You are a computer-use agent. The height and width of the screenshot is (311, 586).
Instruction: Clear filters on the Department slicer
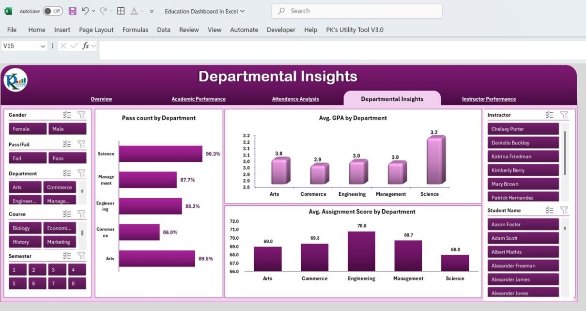click(81, 173)
